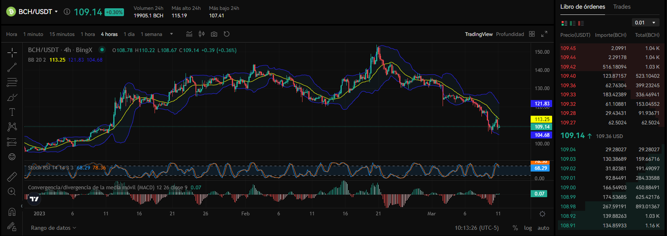The image size is (667, 236).
Task: Select the 1 día timeframe
Action: pyautogui.click(x=129, y=34)
